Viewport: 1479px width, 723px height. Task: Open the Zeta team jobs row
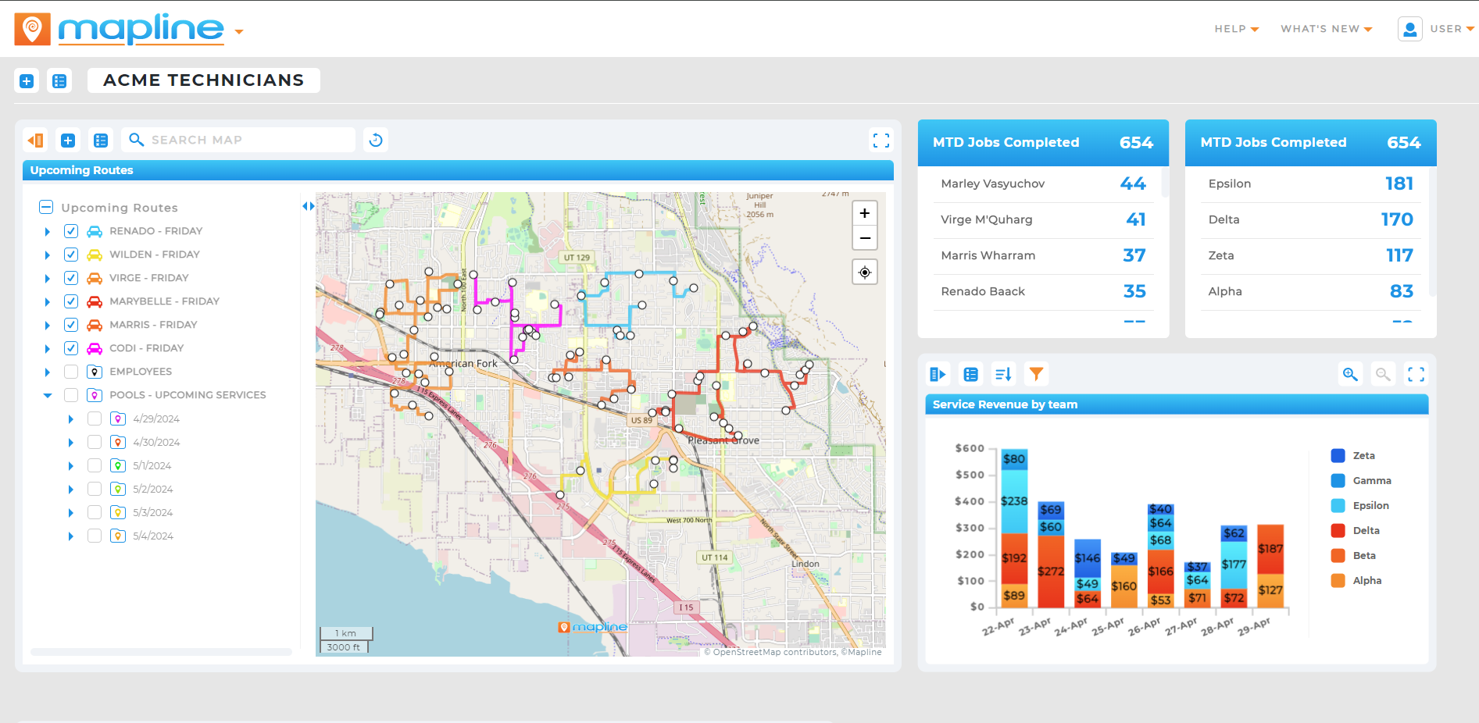pos(1310,255)
